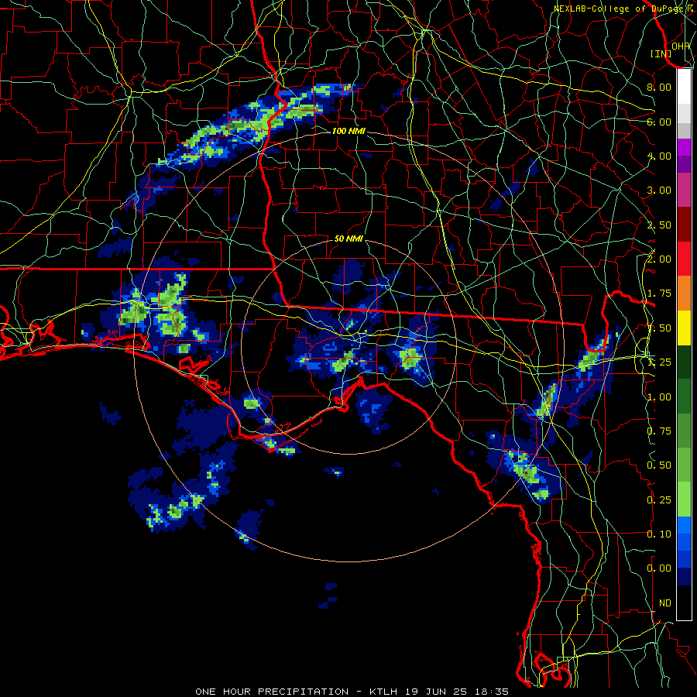This screenshot has height=697, width=697.
Task: Click the 0.50 legend value
Action: click(x=659, y=465)
